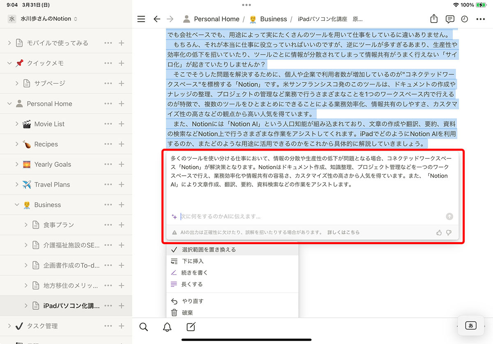The width and height of the screenshot is (493, 344).
Task: Select 破棄 to discard AI output
Action: [x=232, y=312]
